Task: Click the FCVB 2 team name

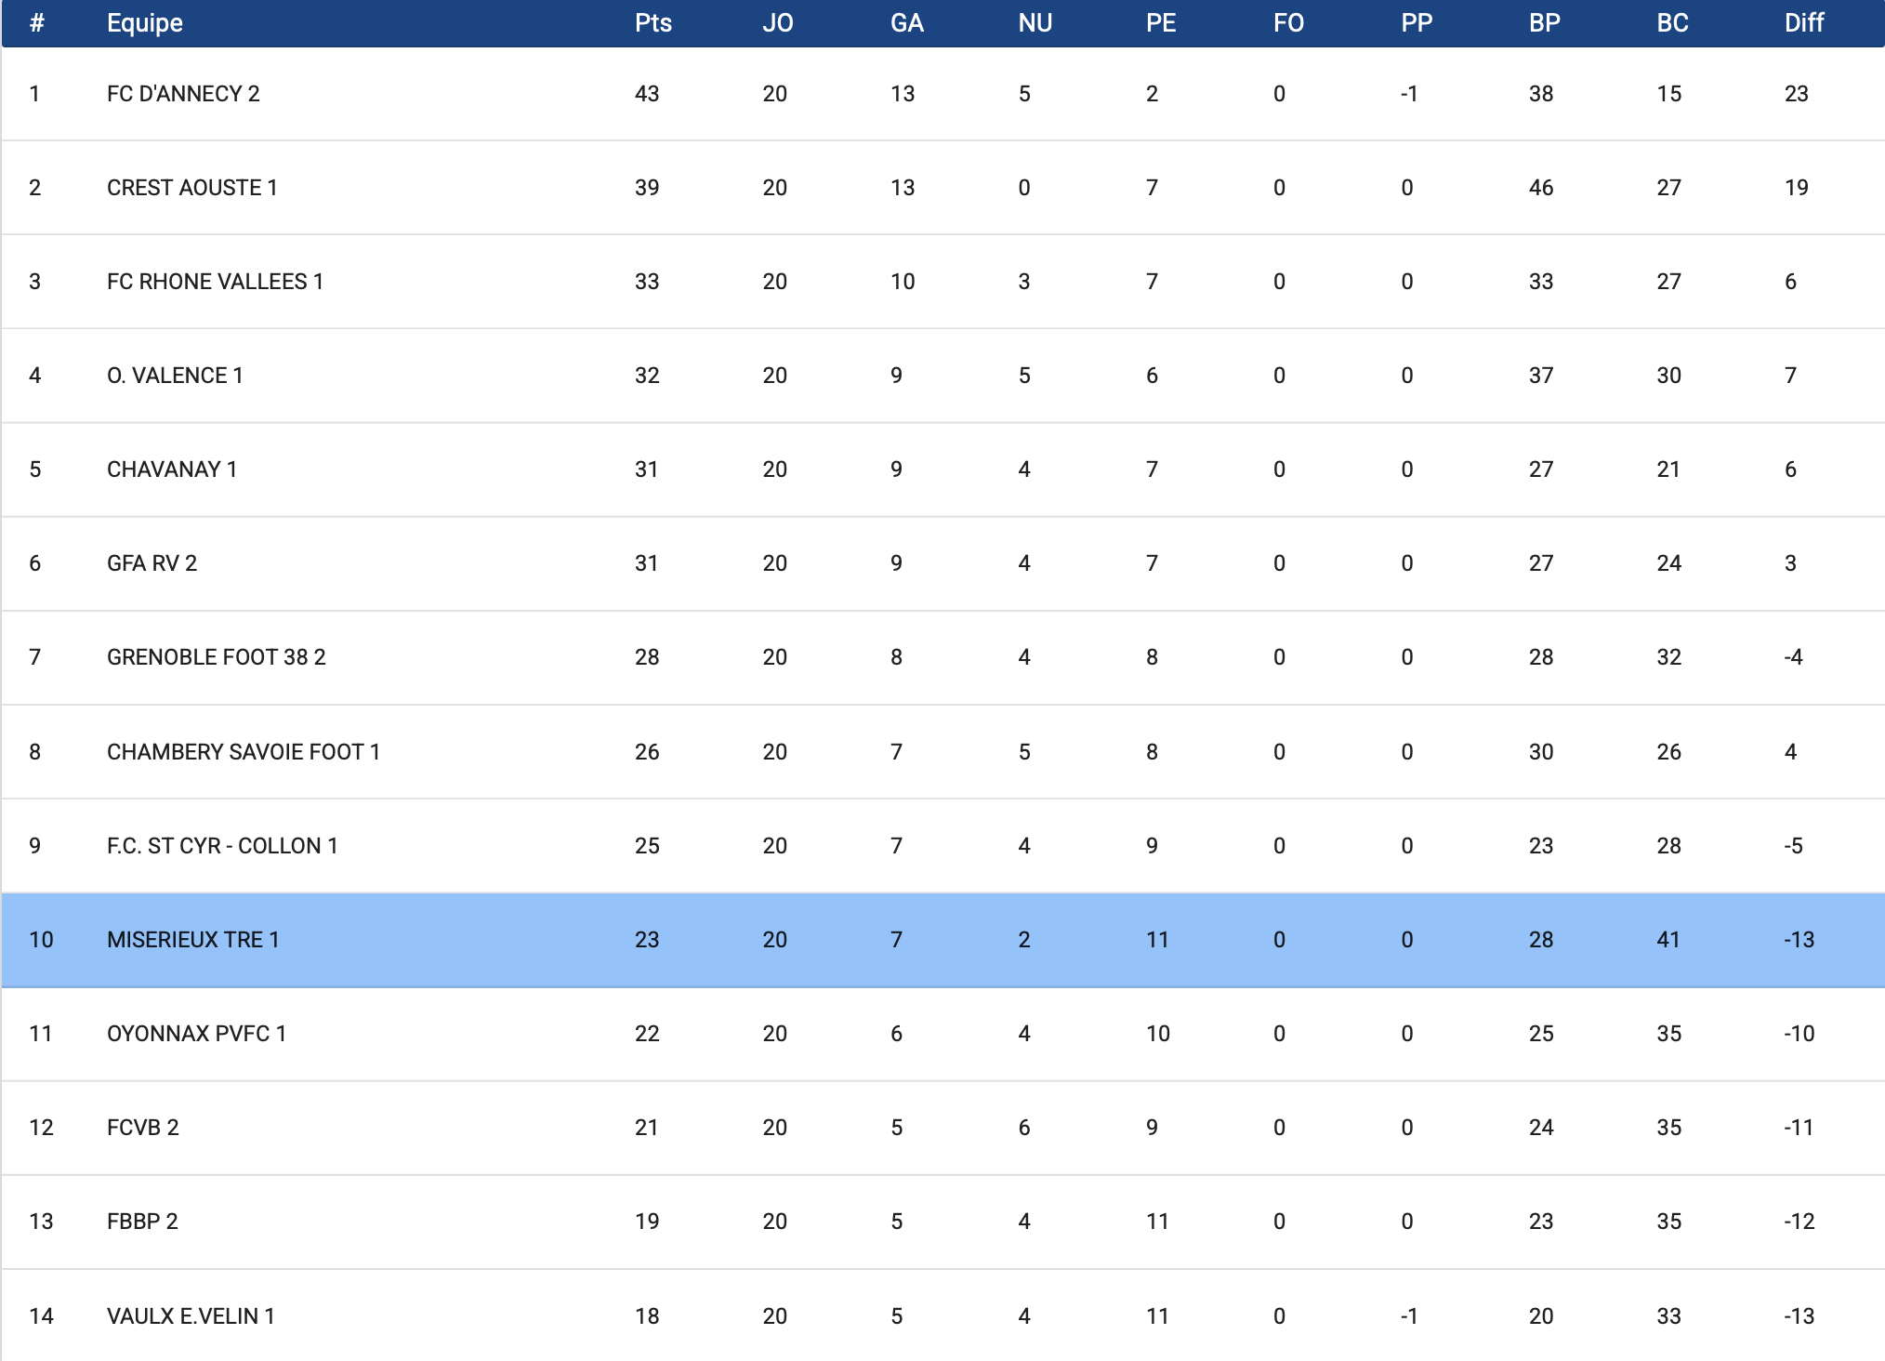Action: point(142,1128)
